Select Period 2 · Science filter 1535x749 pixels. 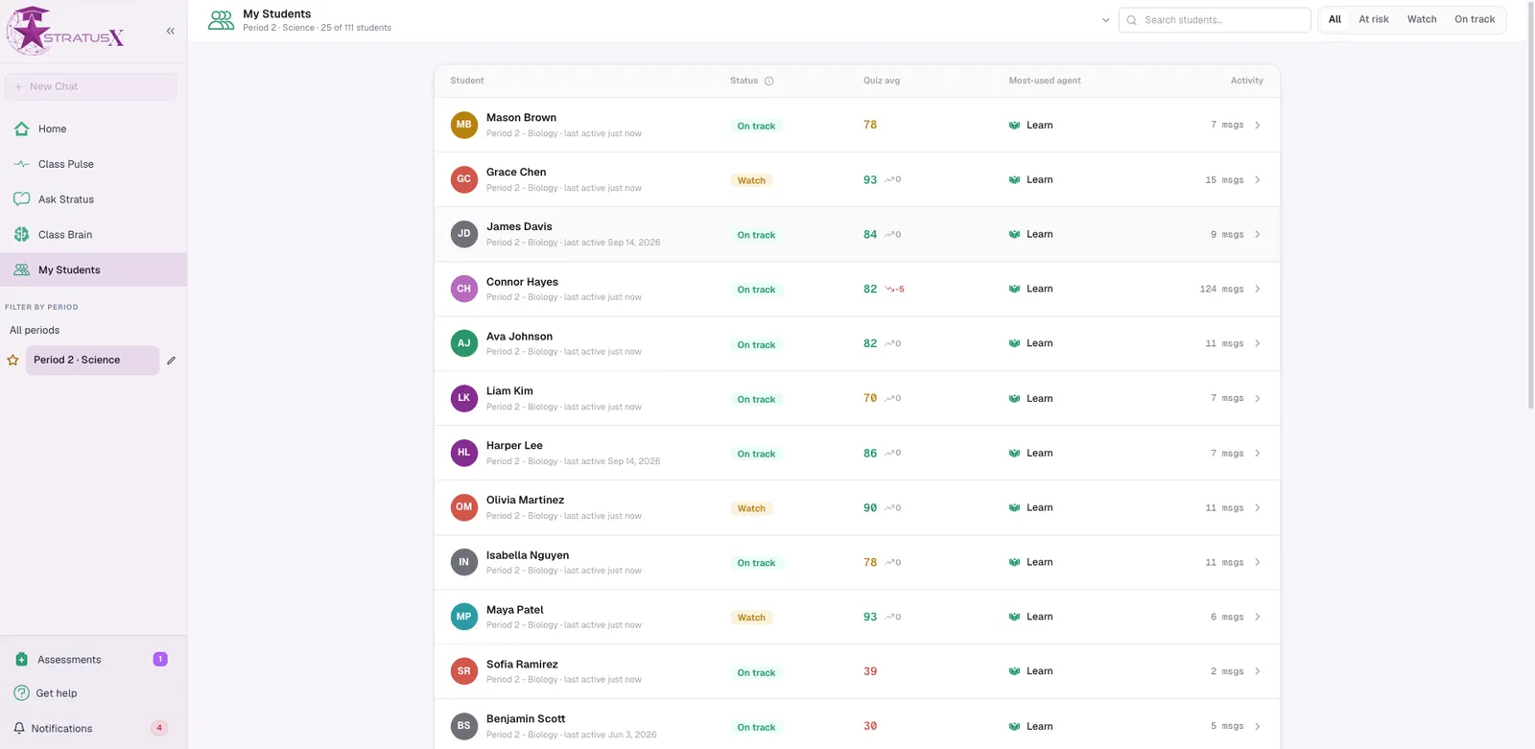(92, 361)
